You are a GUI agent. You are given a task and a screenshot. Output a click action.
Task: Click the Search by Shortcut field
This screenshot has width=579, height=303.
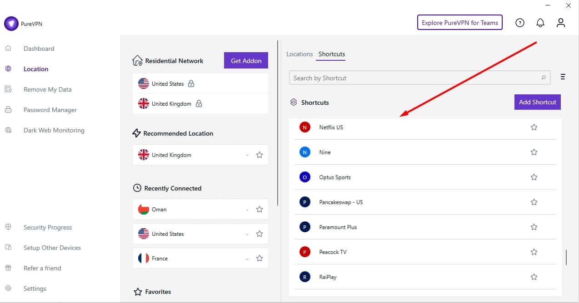tap(414, 78)
